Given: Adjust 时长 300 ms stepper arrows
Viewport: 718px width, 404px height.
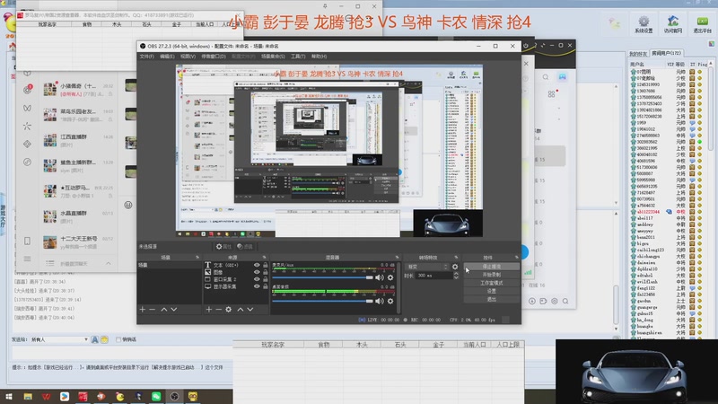Looking at the screenshot, I should pos(456,276).
